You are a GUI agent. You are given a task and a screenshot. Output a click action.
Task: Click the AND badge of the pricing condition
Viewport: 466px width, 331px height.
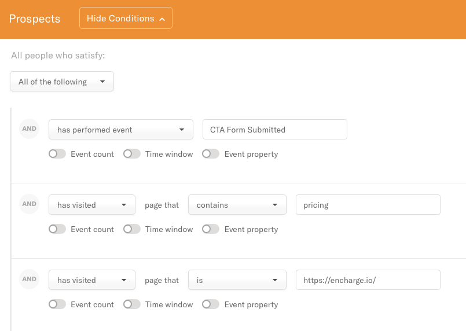(29, 204)
